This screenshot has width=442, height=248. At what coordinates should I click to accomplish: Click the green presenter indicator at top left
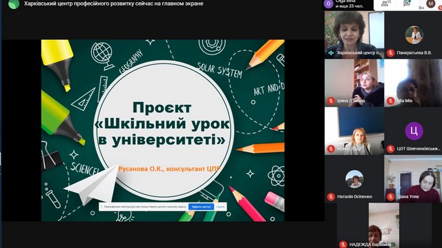pos(14,4)
